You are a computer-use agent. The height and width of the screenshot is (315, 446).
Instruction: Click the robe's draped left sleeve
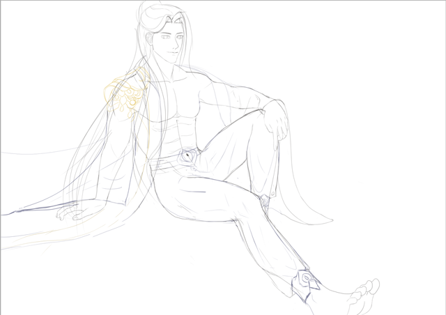tap(105, 167)
